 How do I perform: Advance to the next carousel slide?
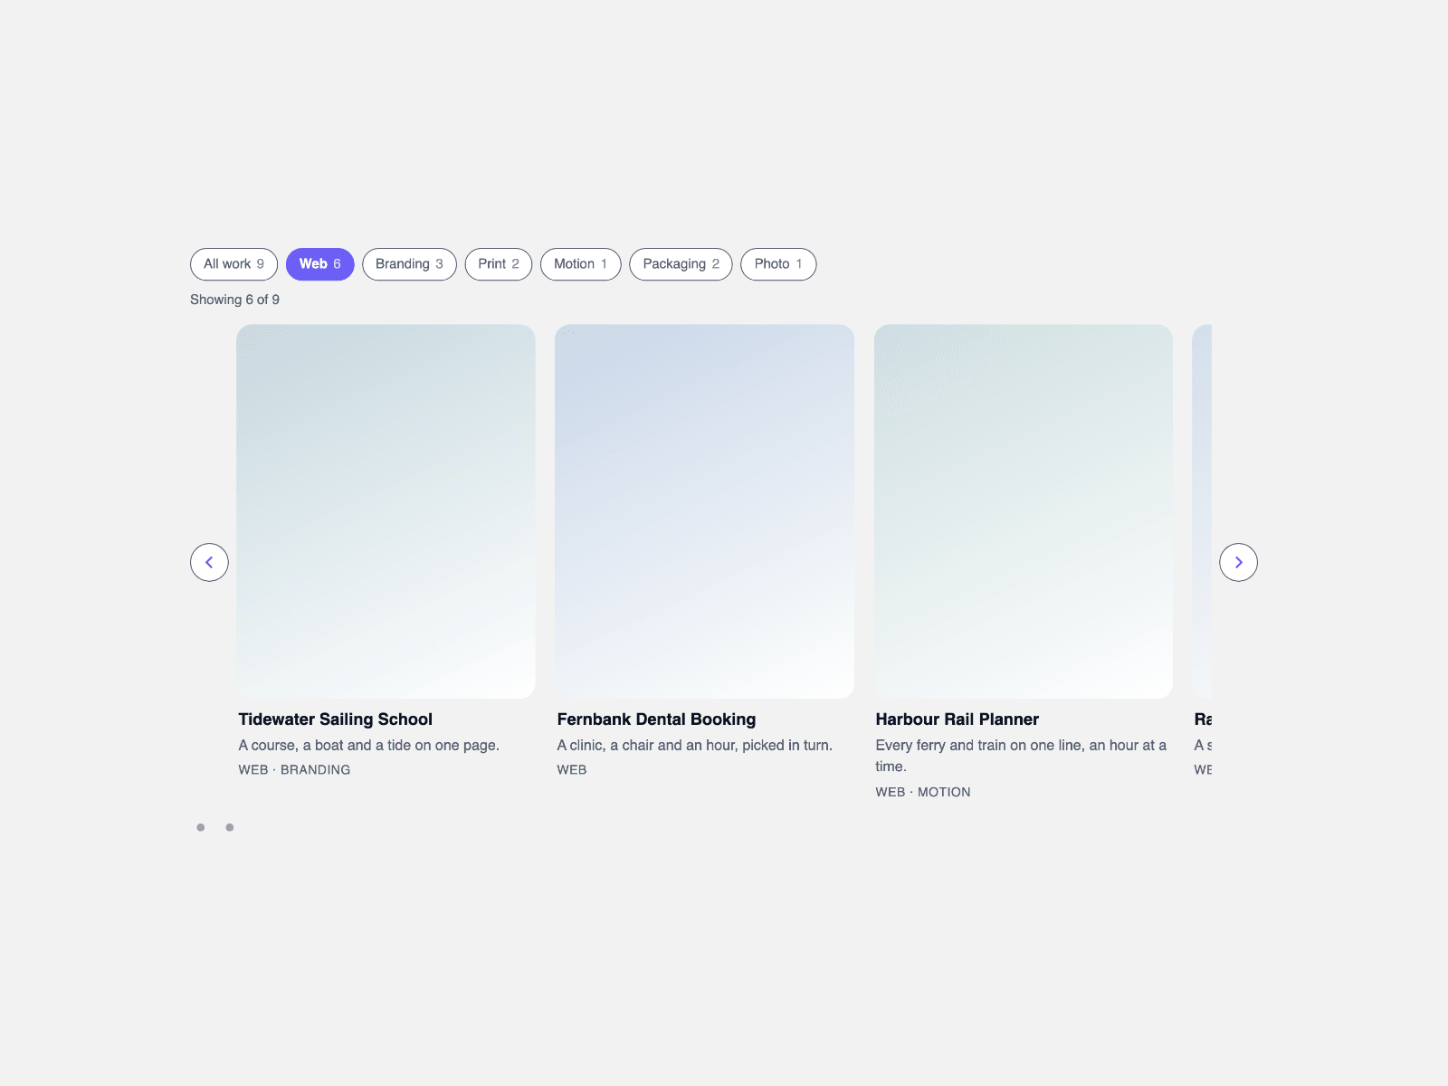pos(1238,562)
